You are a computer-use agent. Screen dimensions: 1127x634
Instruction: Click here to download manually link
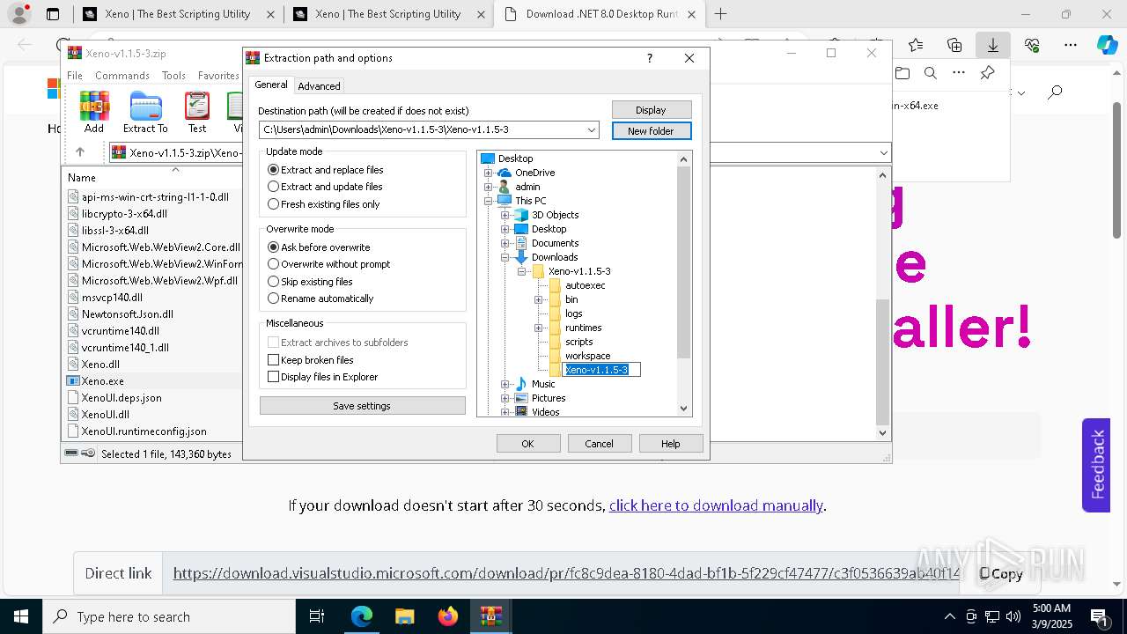point(716,505)
